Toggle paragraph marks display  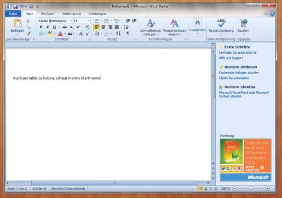[128, 34]
